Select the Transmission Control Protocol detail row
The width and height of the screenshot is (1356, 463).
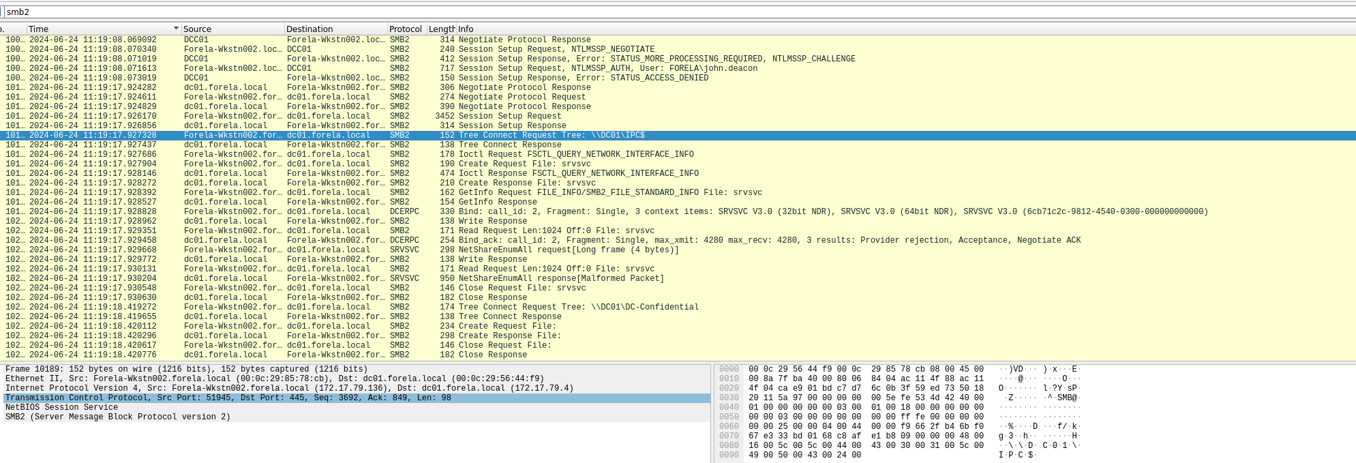pyautogui.click(x=356, y=398)
